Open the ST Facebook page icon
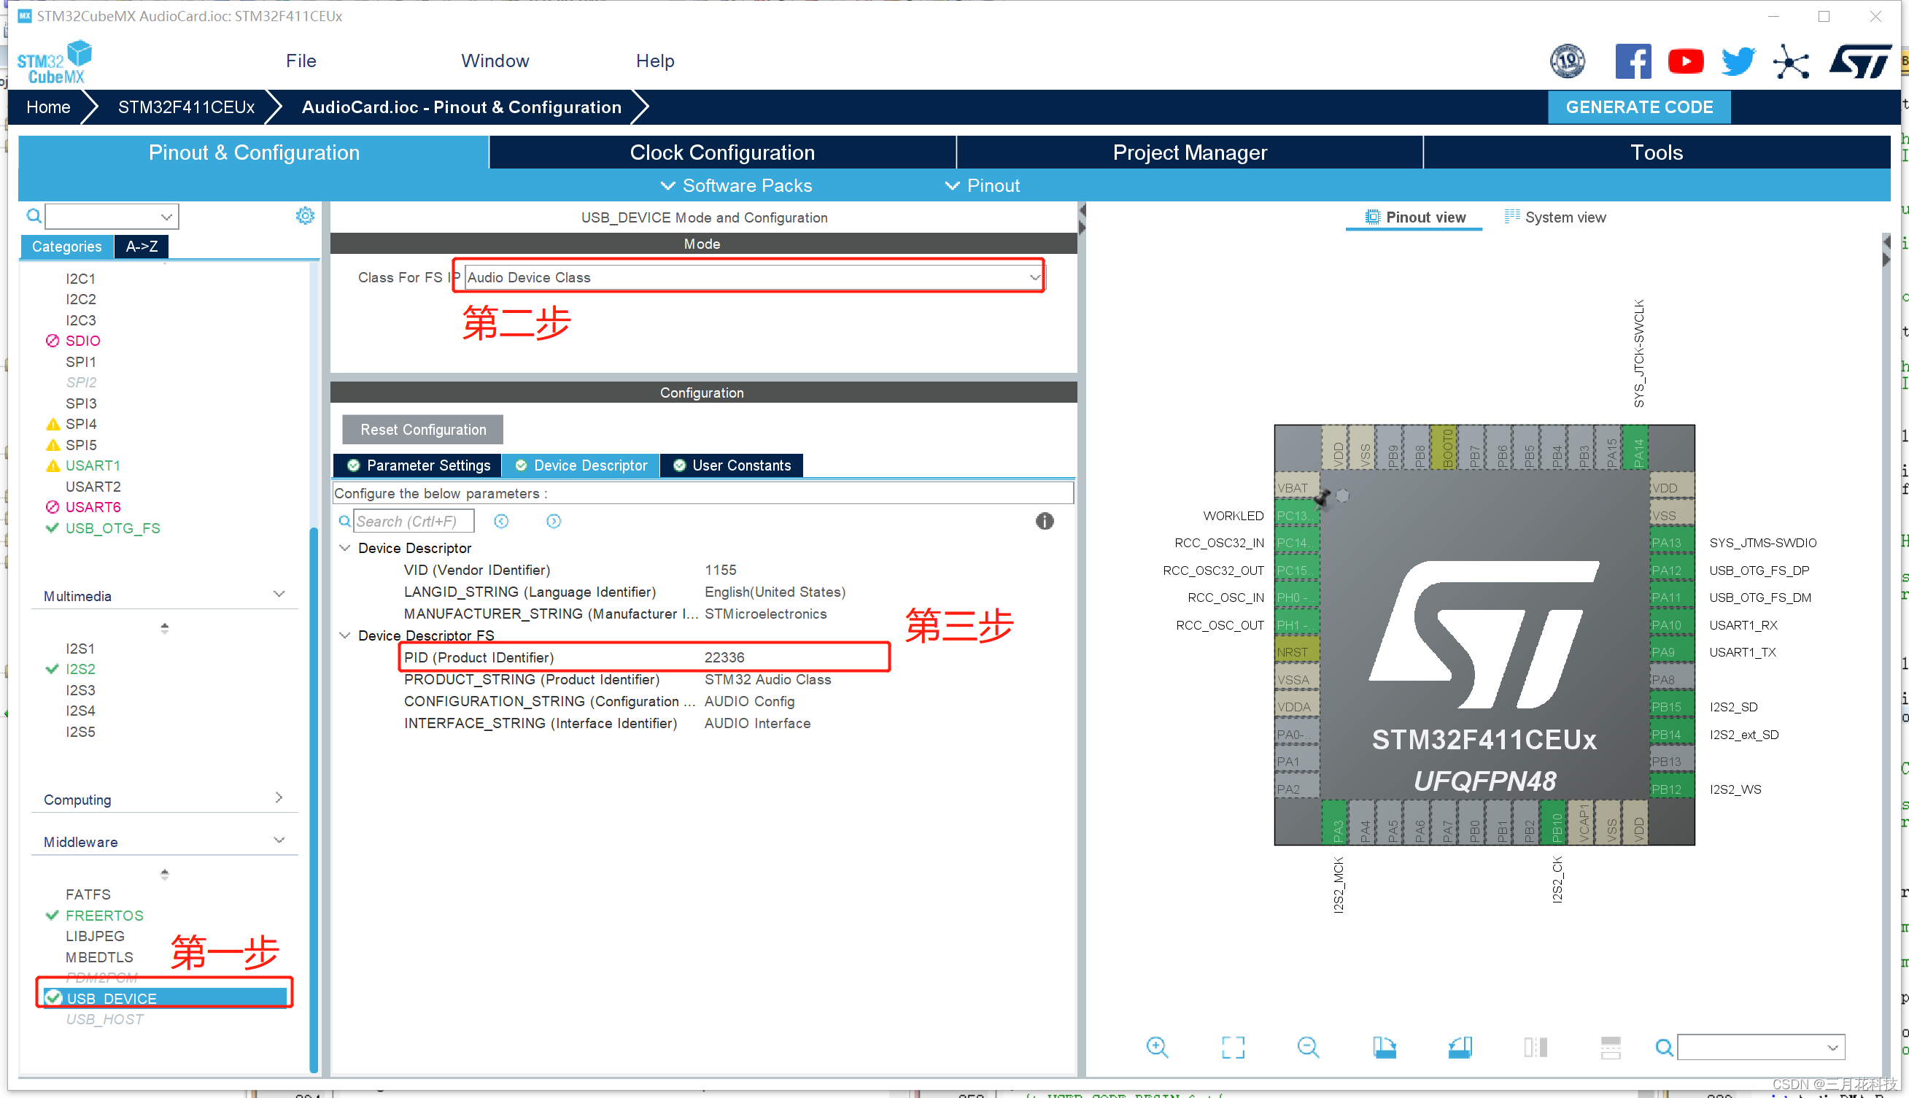1909x1098 pixels. tap(1633, 62)
